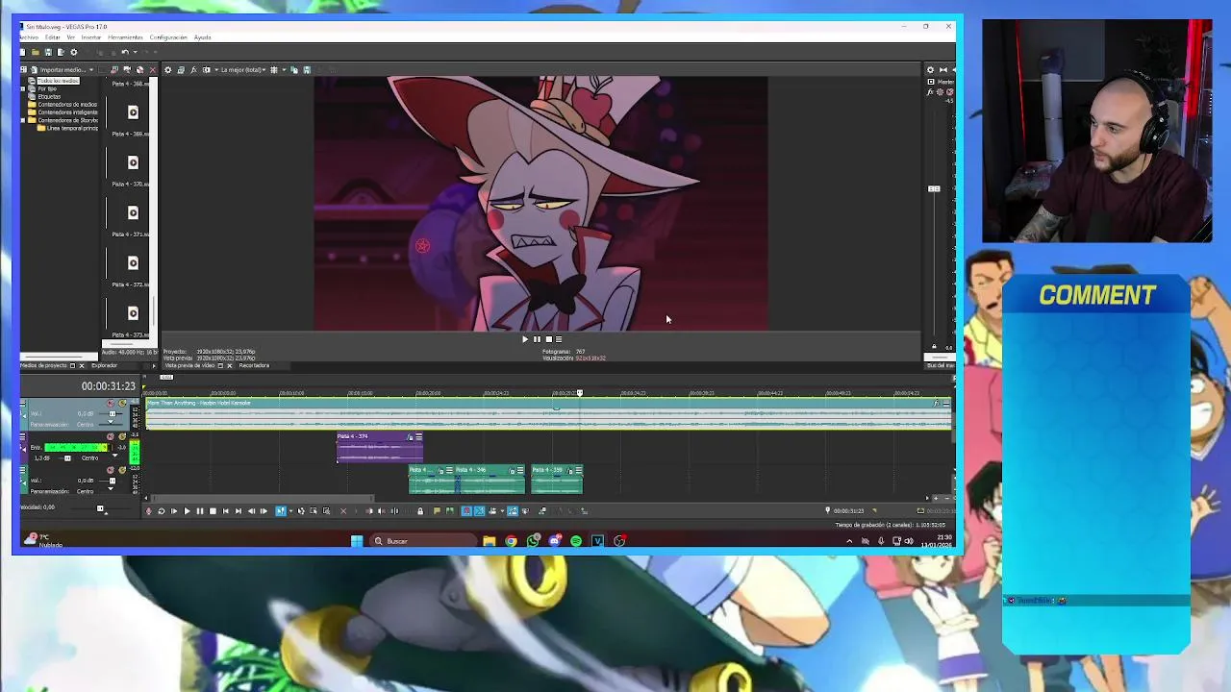Select media thumbnail Pista 4 - 371
This screenshot has width=1231, height=692.
(133, 212)
